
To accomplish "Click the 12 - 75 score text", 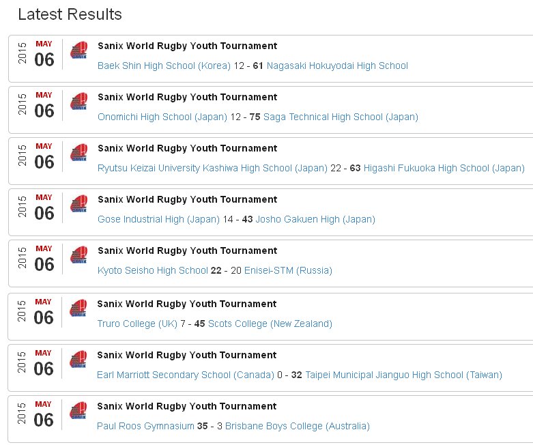I will [245, 117].
